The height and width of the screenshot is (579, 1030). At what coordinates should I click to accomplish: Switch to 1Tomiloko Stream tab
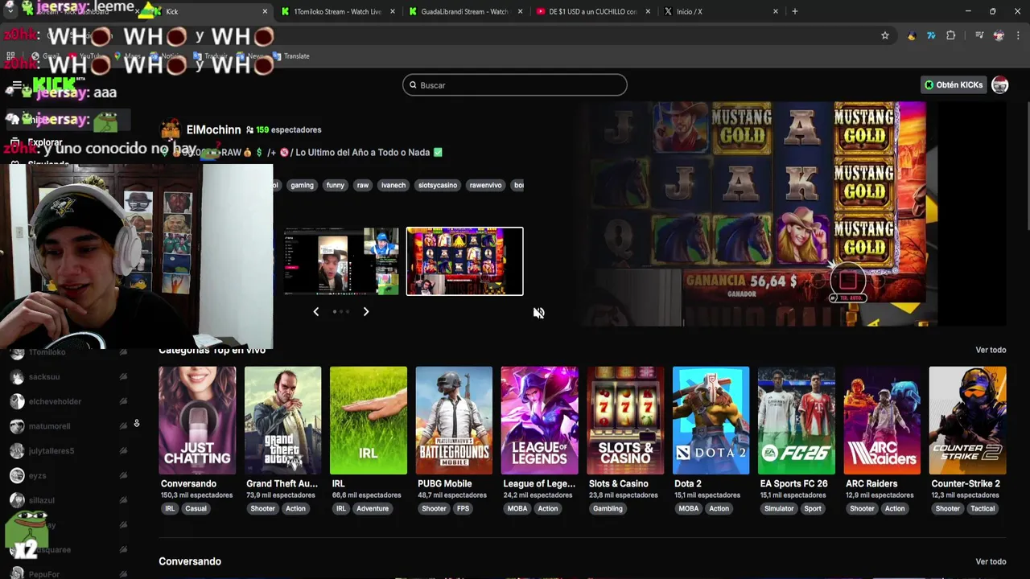tap(336, 11)
